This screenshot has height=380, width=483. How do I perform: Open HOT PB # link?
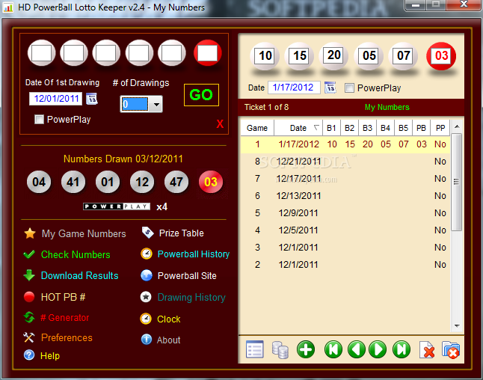coord(63,297)
